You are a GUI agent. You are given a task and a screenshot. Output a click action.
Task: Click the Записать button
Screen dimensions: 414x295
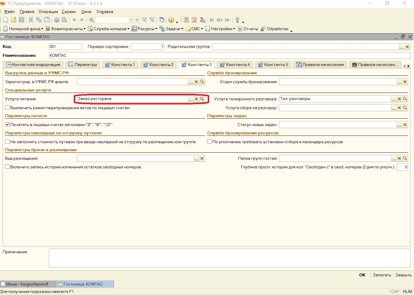[x=382, y=275]
